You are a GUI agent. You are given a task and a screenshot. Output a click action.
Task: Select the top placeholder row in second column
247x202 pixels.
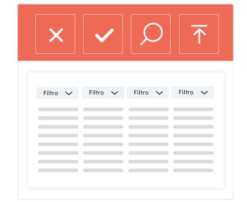tap(103, 109)
